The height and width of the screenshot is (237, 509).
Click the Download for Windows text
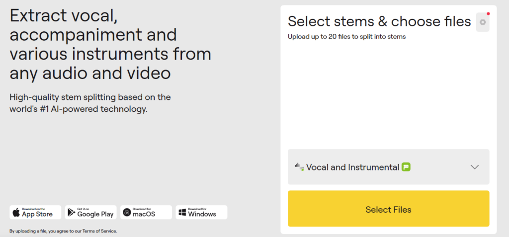click(x=202, y=212)
